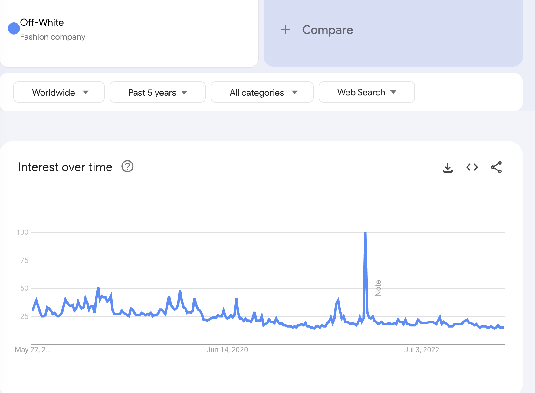
Task: Click the Jul 3, 2022 axis label
Action: click(x=422, y=350)
